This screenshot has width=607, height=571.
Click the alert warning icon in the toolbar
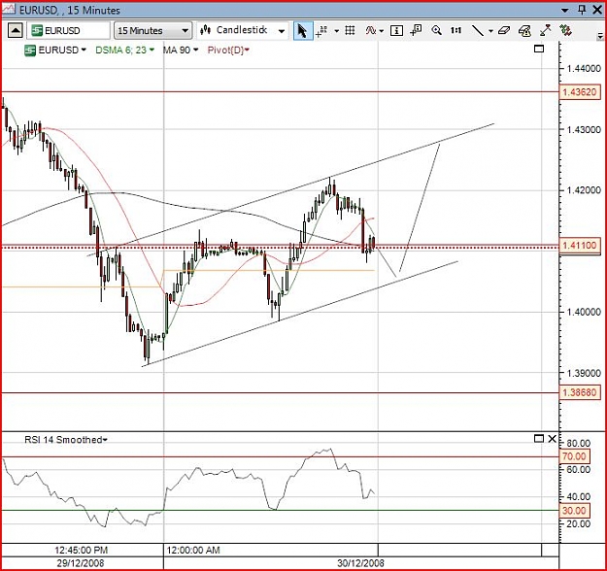pos(524,30)
